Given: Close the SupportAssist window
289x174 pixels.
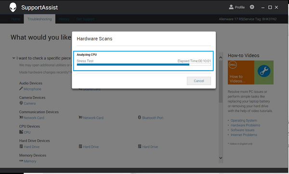Looking at the screenshot, I should point(276,7).
